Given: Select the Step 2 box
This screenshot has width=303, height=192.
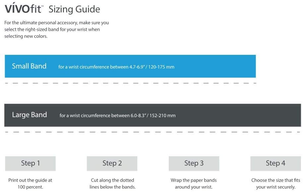Looking at the screenshot, I should (x=112, y=163).
